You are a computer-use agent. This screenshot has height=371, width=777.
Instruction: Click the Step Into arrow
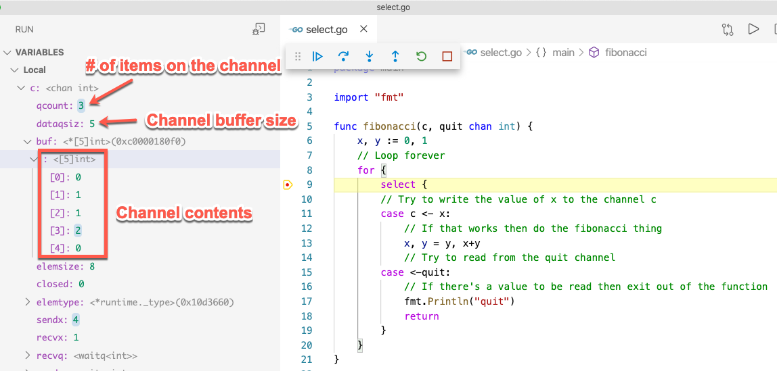coord(369,56)
